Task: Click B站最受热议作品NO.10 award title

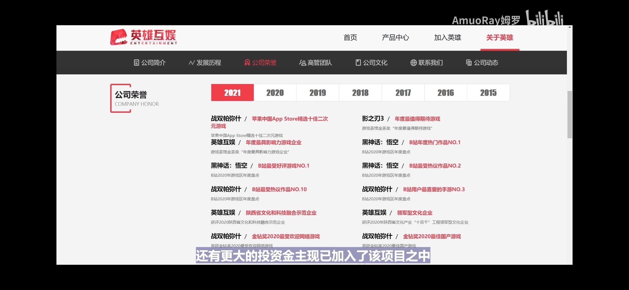Action: click(279, 189)
